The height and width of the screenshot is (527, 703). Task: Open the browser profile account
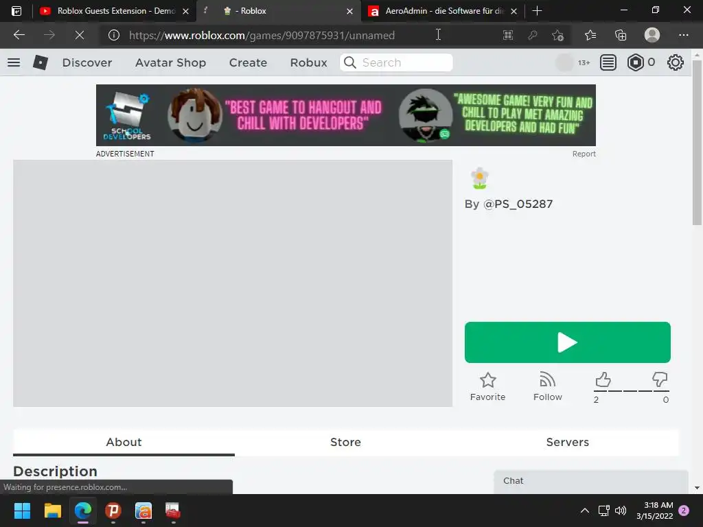click(x=652, y=35)
